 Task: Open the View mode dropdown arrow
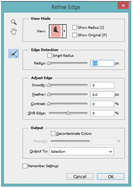pos(65,31)
